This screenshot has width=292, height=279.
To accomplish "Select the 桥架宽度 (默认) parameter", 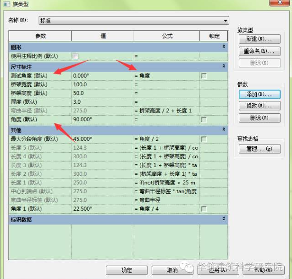I will tap(40, 84).
